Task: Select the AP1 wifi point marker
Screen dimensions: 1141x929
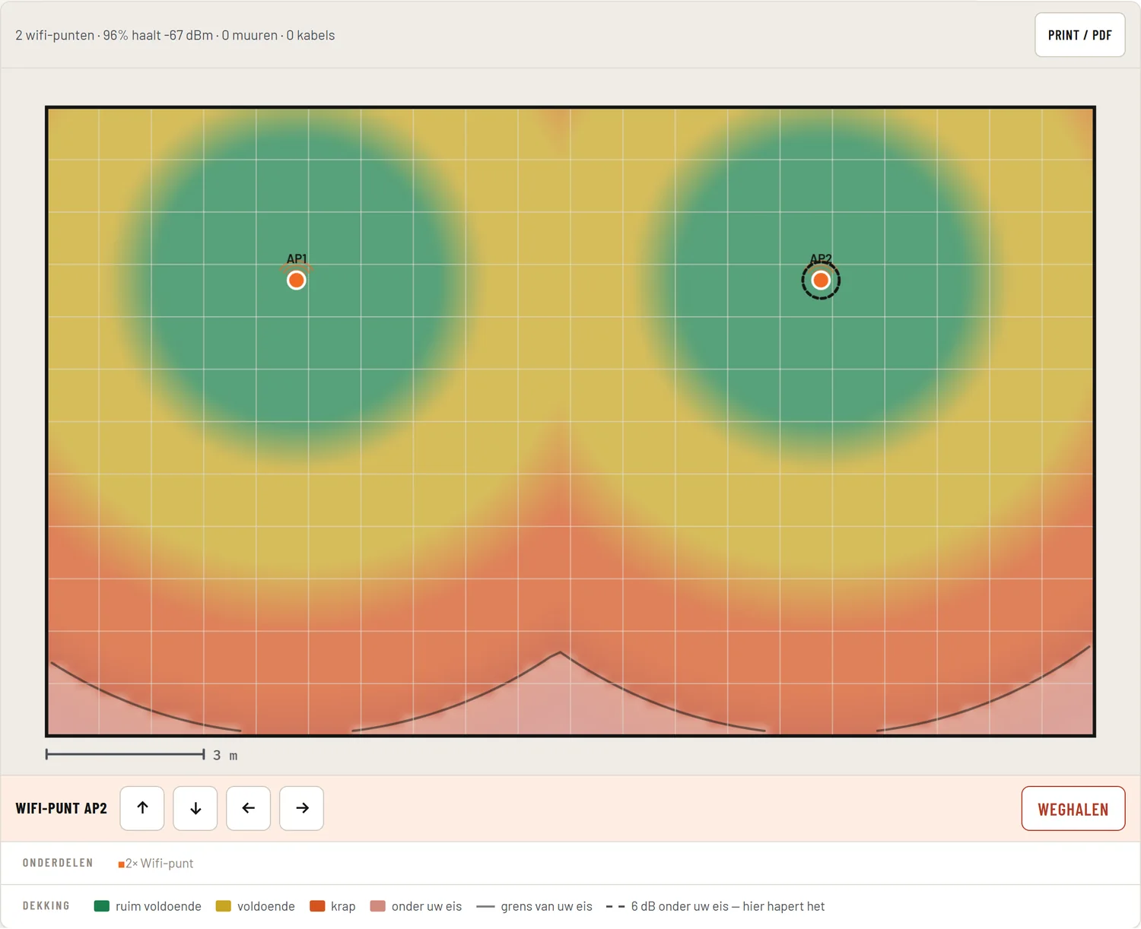Action: 297,281
